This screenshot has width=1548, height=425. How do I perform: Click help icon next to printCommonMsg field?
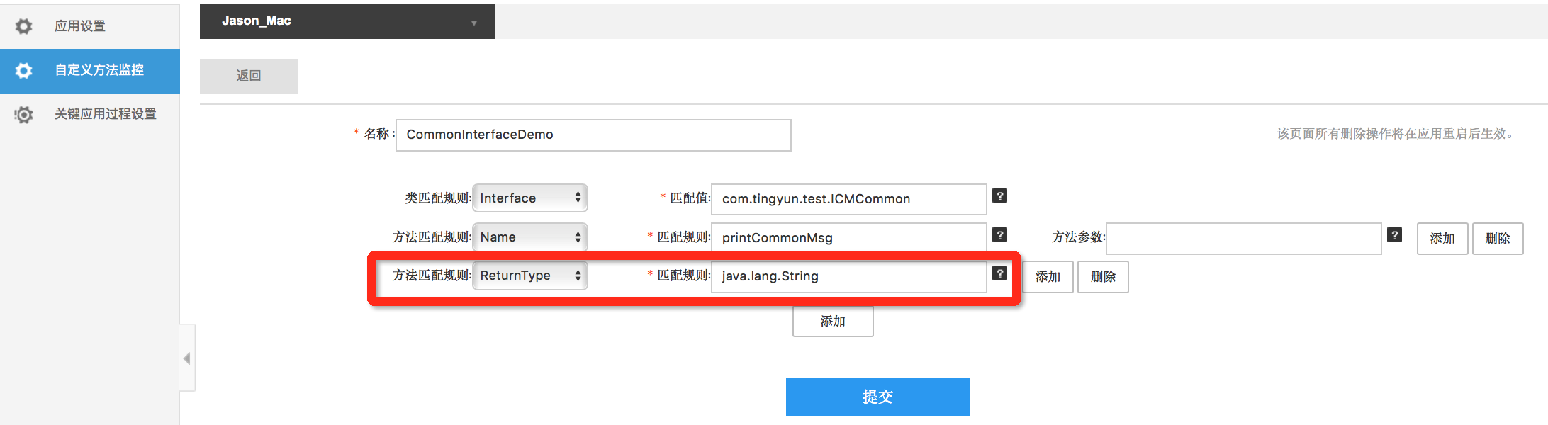click(x=999, y=235)
